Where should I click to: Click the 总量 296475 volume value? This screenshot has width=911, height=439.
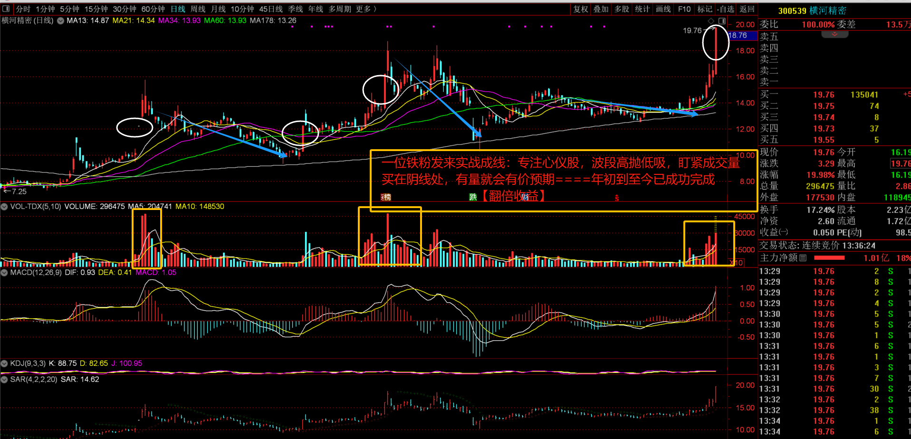click(x=820, y=186)
